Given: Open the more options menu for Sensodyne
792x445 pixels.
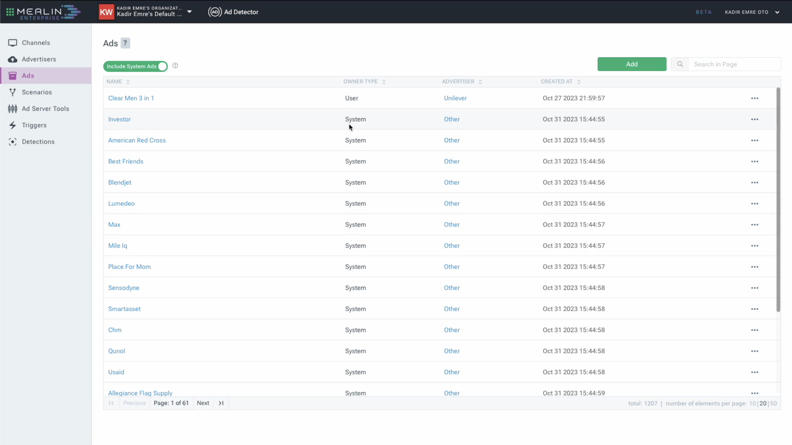Looking at the screenshot, I should tap(755, 288).
